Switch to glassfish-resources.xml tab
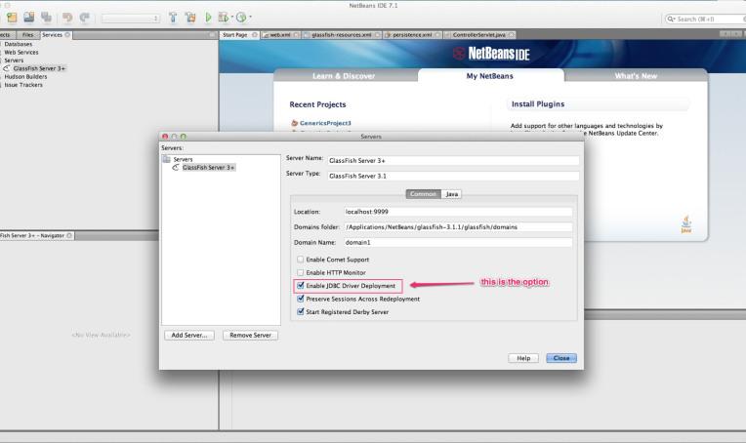Screen dimensions: 746x443 coord(341,35)
